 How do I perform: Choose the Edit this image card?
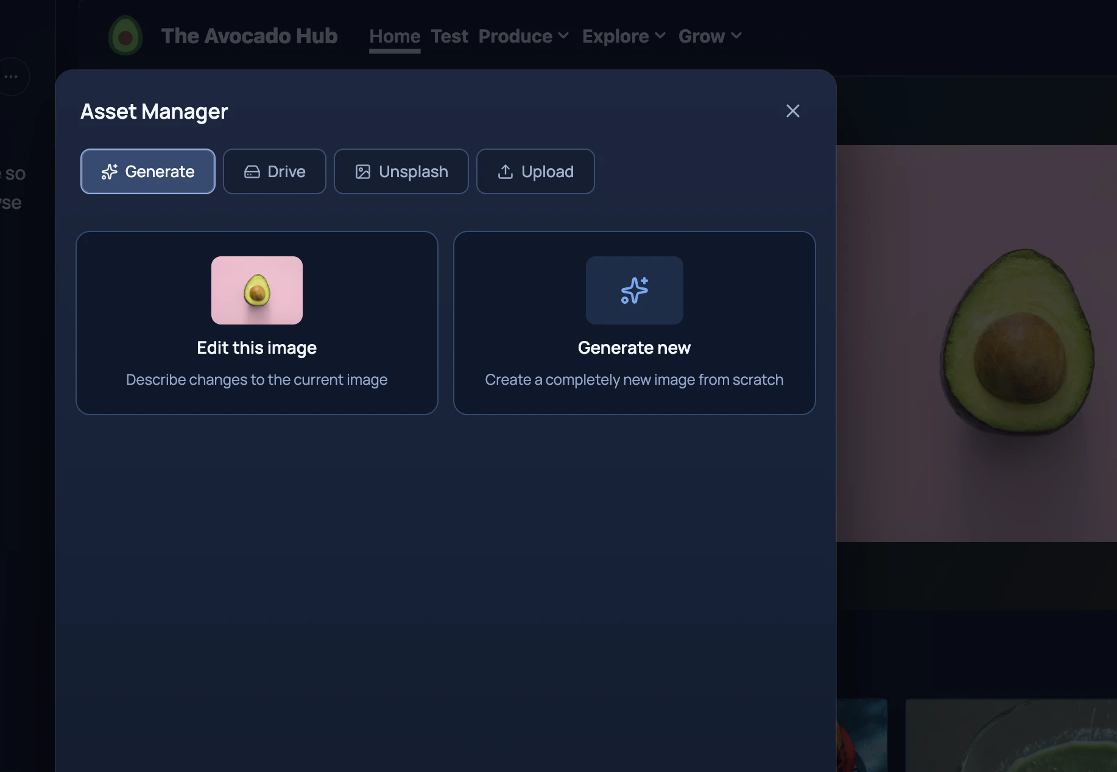257,323
